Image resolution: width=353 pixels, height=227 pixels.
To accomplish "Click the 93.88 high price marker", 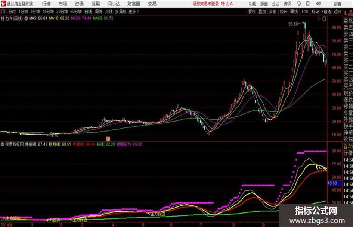I will (293, 24).
